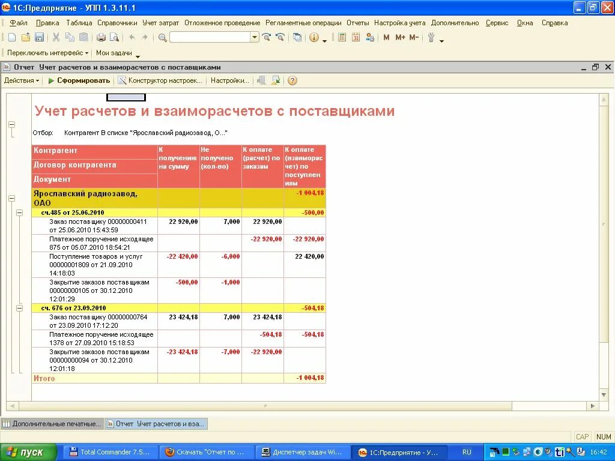This screenshot has width=615, height=461.
Task: Open the Переключить интерфейс dropdown
Action: tap(47, 53)
